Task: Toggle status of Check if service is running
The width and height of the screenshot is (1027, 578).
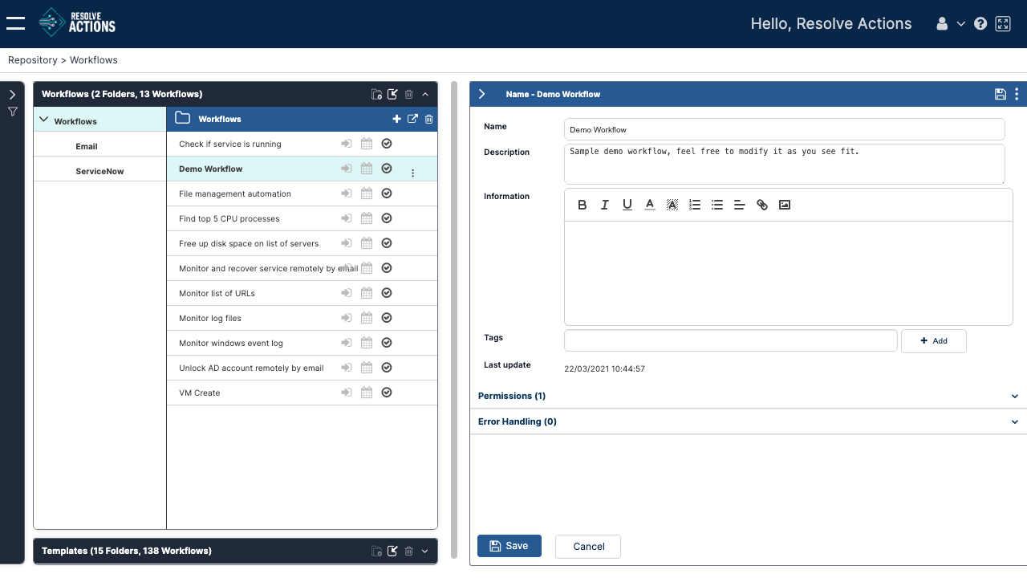Action: [387, 144]
